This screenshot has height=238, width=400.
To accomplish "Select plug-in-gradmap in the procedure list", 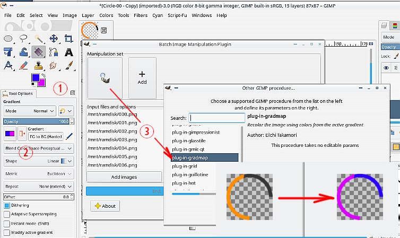I will click(205, 158).
